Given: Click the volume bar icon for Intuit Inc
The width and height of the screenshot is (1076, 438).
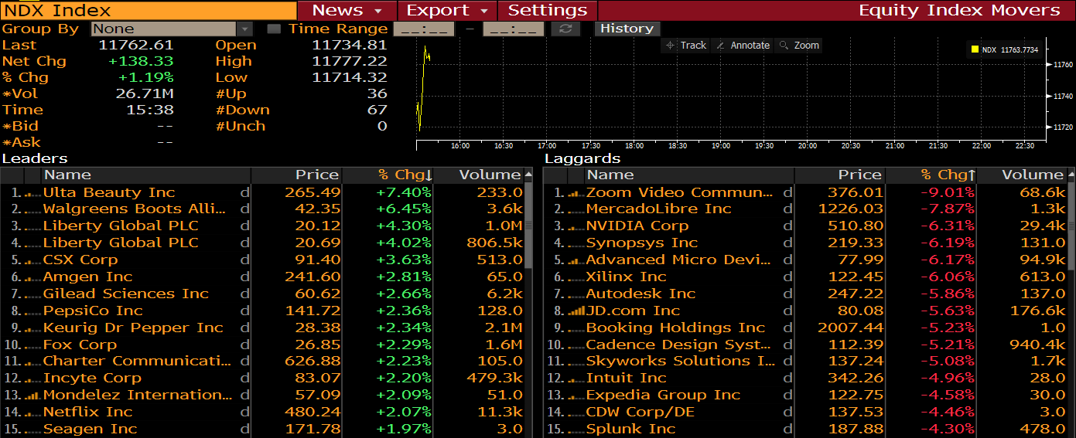Looking at the screenshot, I should (x=576, y=379).
